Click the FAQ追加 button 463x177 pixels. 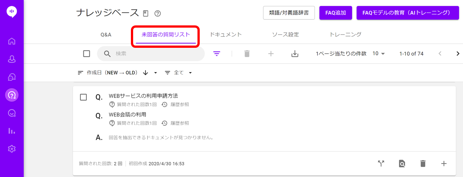(336, 13)
